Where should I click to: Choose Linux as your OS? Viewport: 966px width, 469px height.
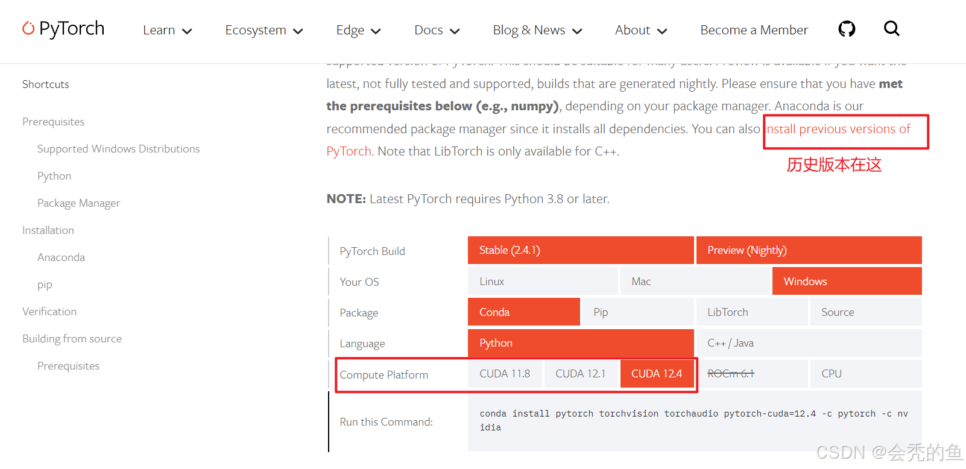click(x=543, y=282)
